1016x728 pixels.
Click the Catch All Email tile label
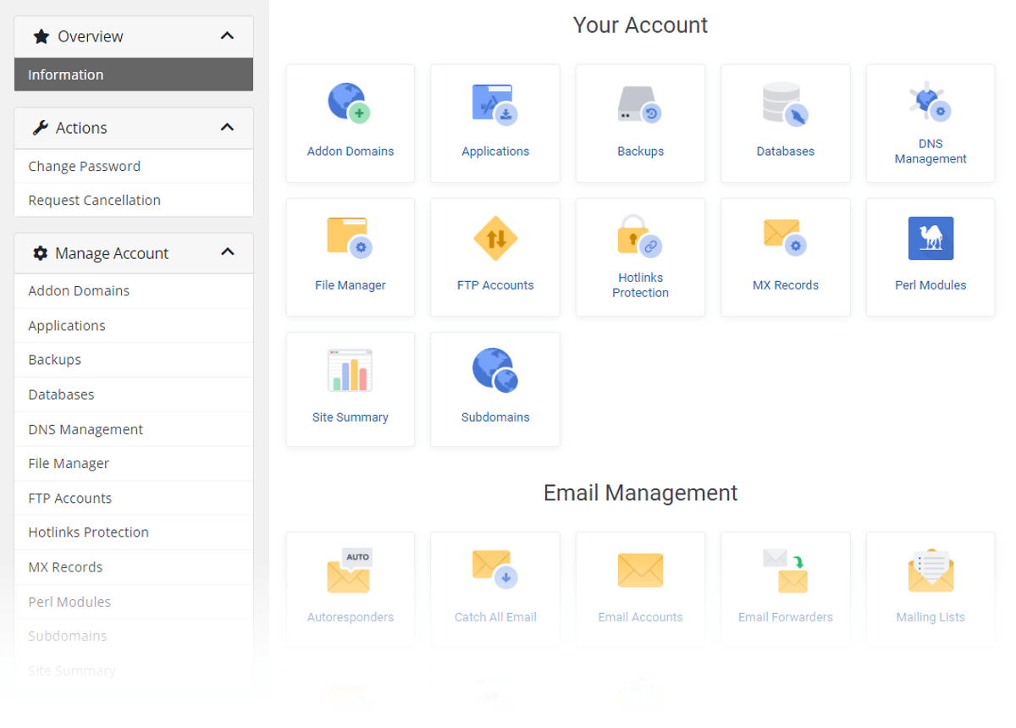coord(495,617)
